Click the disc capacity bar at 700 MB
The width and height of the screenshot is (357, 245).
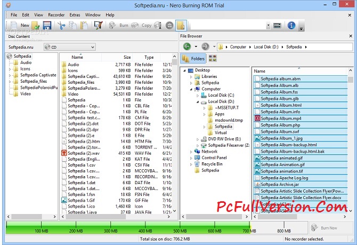249,228
